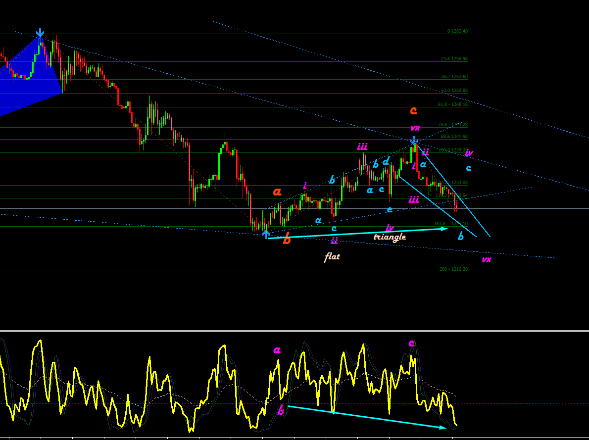This screenshot has height=440, width=589.
Task: Click the Fibonacci label 88.6 1241.98
Action: pos(454,137)
